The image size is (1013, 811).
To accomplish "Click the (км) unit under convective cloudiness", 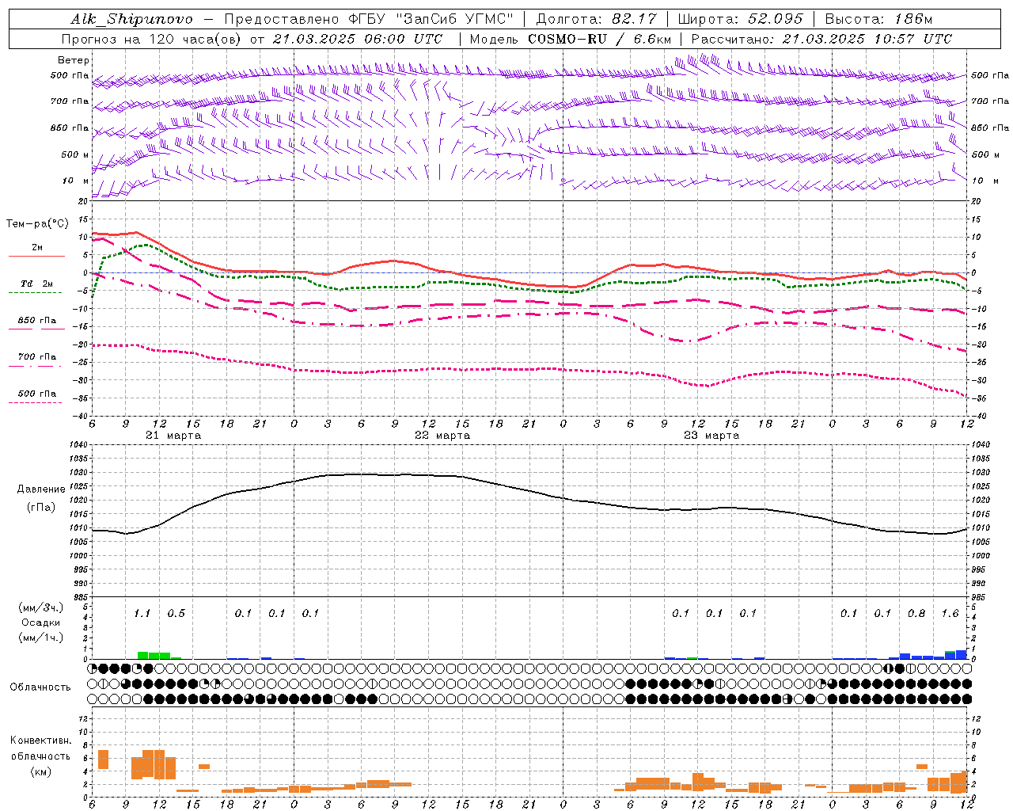I will tap(40, 772).
